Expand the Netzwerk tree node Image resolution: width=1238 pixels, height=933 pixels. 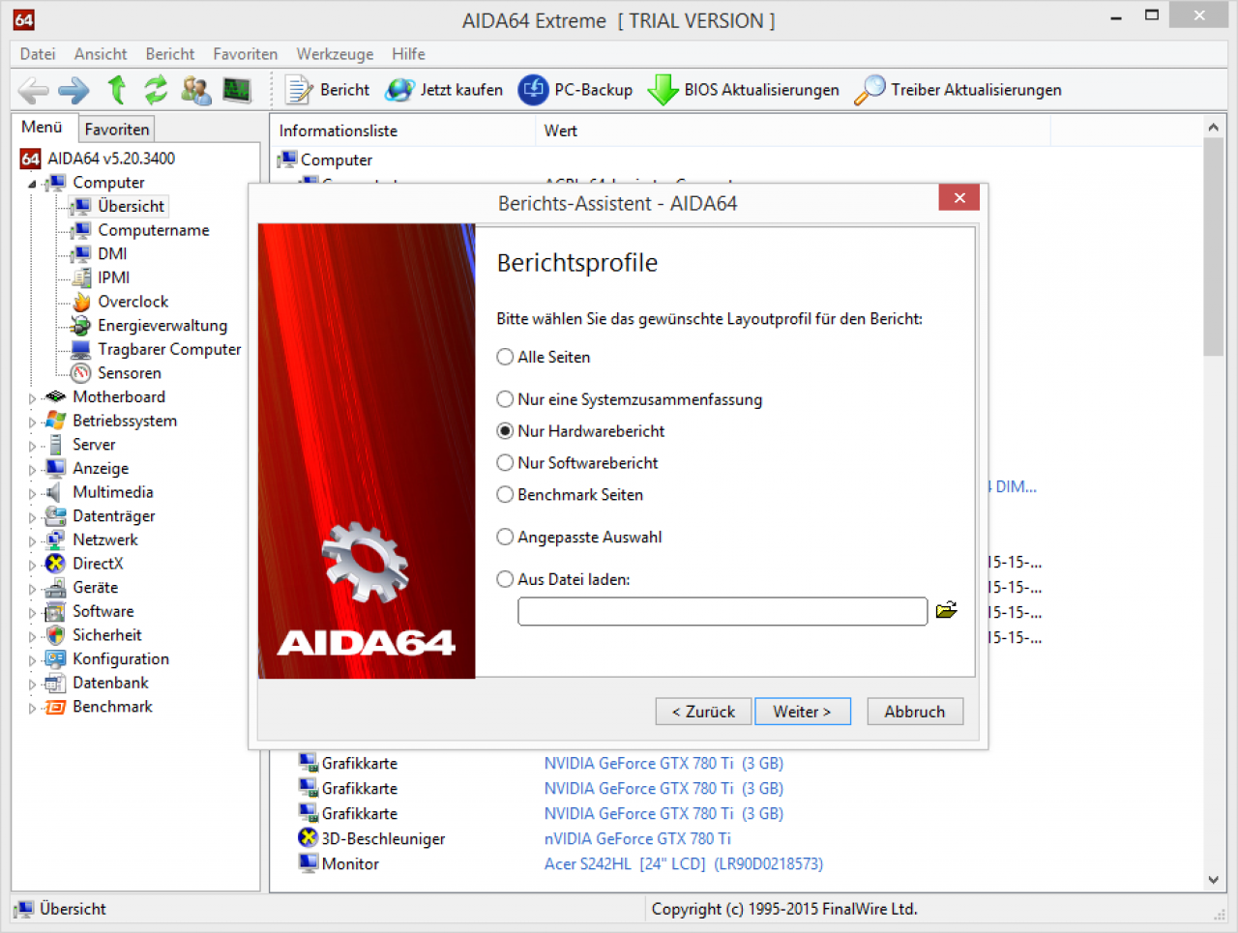32,541
